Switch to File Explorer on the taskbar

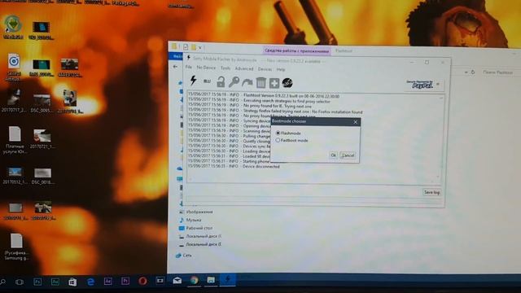(211, 280)
